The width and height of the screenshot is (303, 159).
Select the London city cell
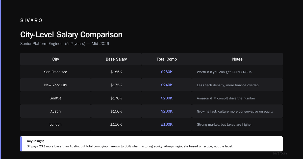pos(56,124)
